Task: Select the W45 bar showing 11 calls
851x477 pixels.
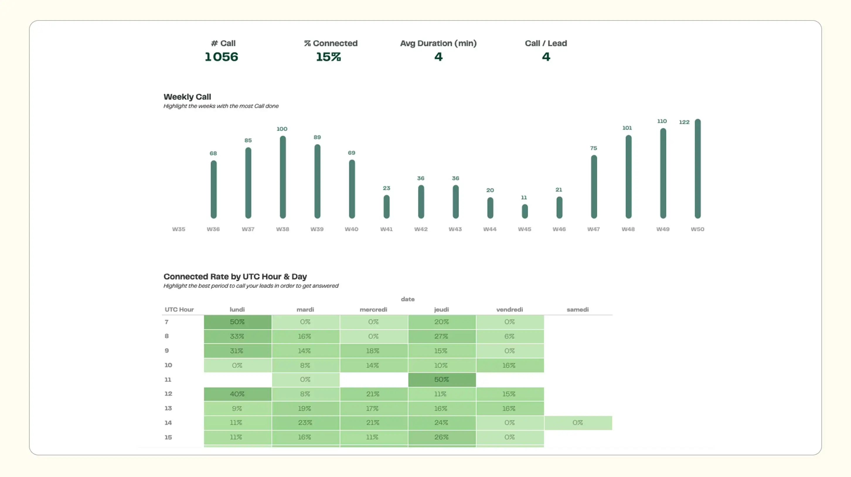Action: click(x=525, y=211)
